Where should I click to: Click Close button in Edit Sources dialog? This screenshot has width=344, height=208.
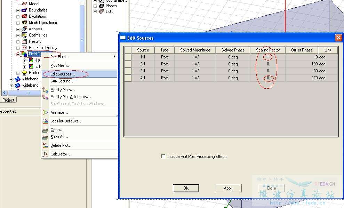point(271,188)
